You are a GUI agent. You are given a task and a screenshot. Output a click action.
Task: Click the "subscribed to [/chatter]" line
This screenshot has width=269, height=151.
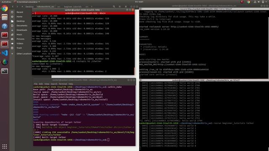click(47, 64)
